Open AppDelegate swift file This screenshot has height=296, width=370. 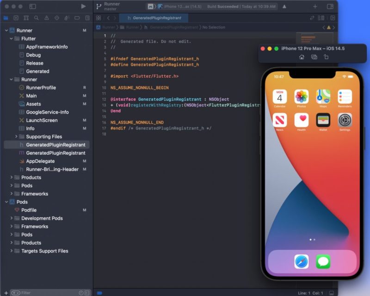[40, 161]
